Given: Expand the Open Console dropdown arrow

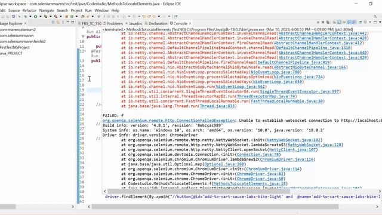Looking at the screenshot, I should coord(380,22).
